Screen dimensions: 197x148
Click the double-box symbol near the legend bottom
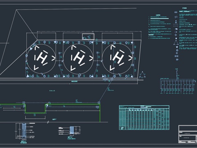coord(176,56)
